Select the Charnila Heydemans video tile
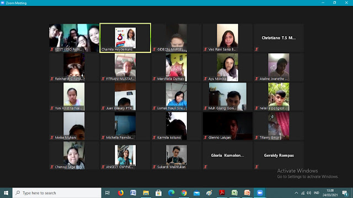The height and width of the screenshot is (198, 353). (125, 38)
